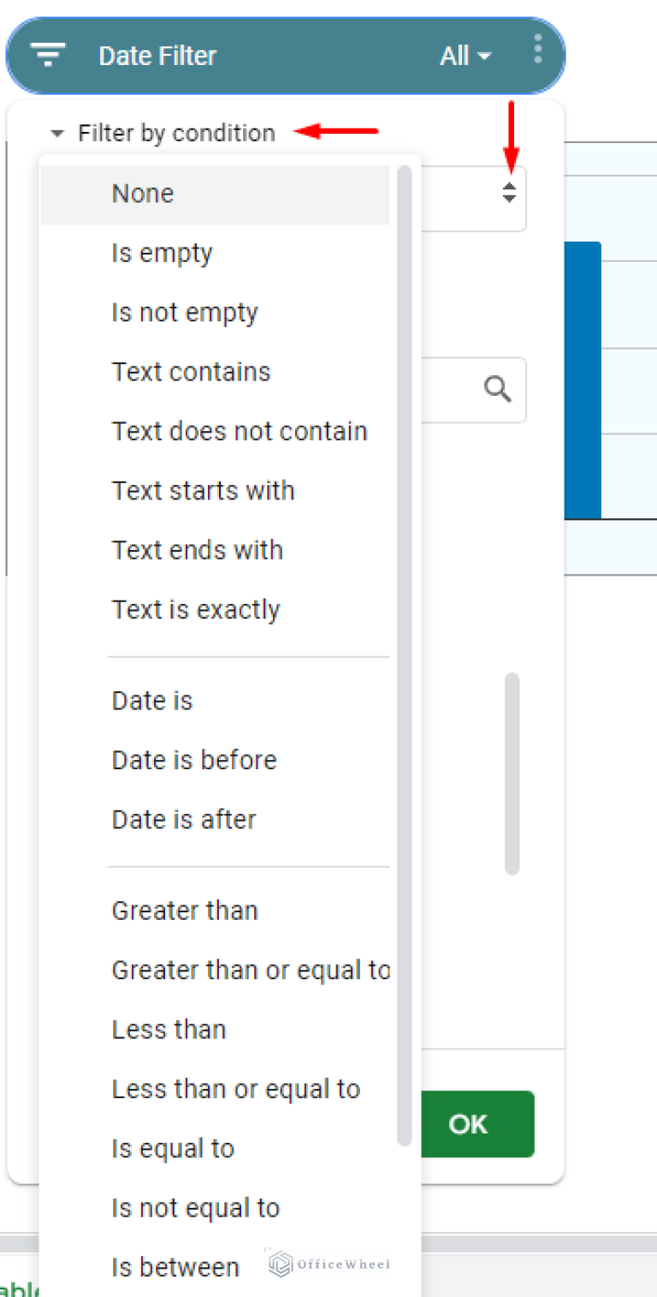
Task: Choose the Is not empty condition
Action: (x=184, y=313)
